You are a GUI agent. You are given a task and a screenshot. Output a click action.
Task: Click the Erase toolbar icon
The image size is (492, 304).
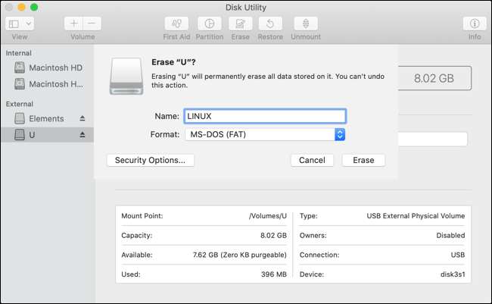pyautogui.click(x=241, y=24)
